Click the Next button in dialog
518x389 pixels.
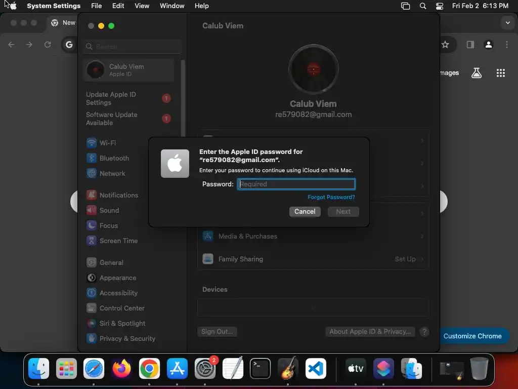tap(343, 211)
